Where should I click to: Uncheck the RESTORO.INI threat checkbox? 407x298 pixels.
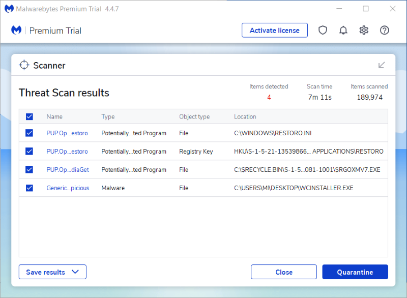(x=30, y=133)
